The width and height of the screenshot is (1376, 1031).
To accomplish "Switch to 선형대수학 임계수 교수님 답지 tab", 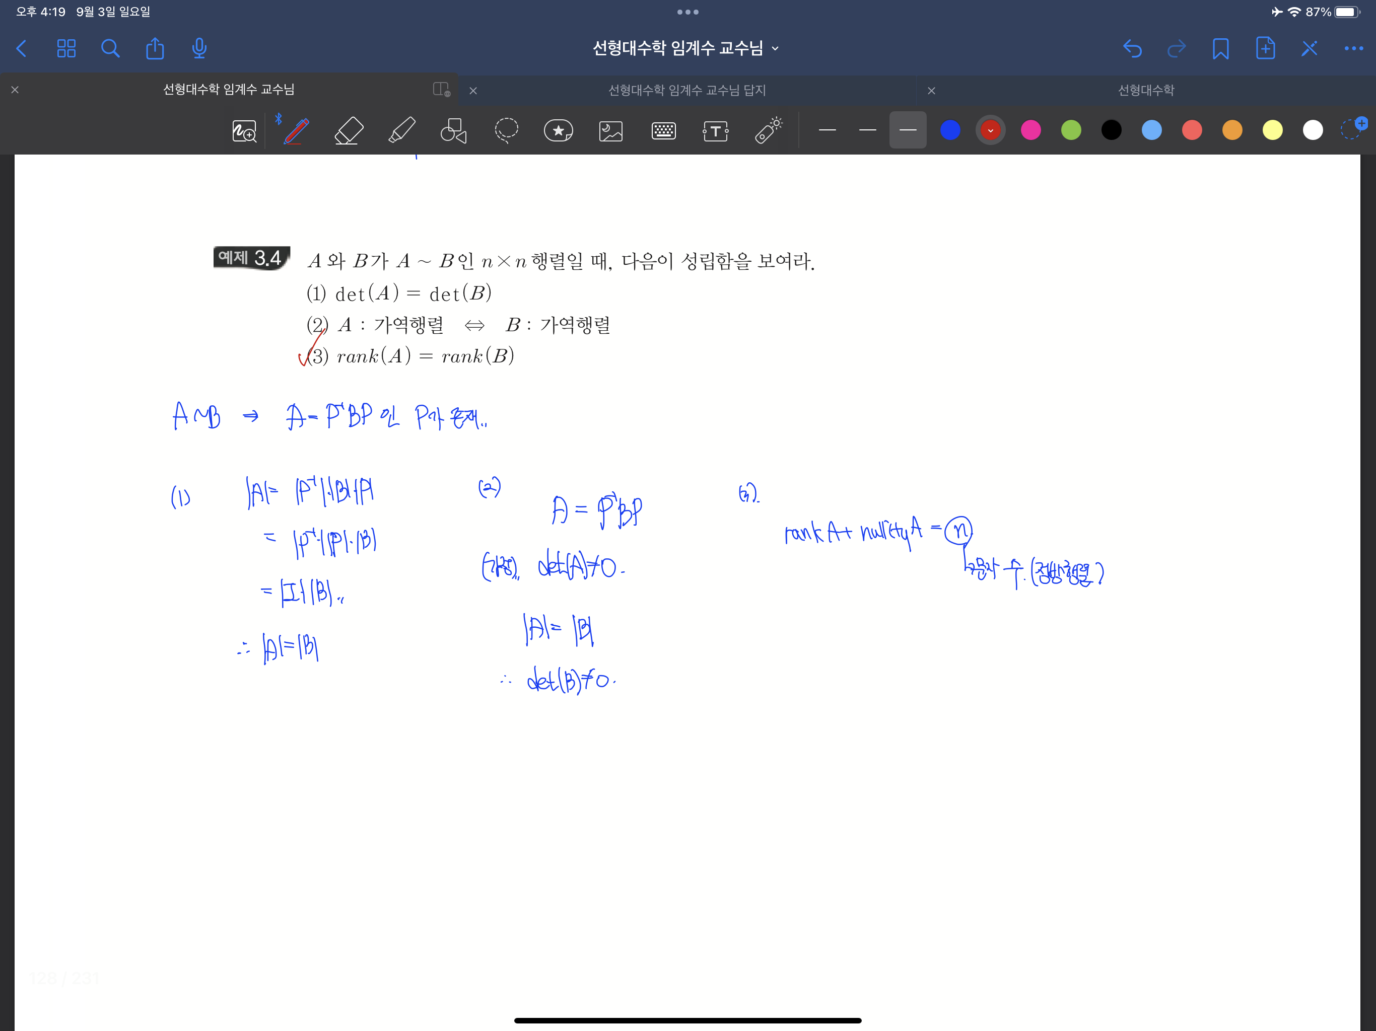I will [x=687, y=90].
